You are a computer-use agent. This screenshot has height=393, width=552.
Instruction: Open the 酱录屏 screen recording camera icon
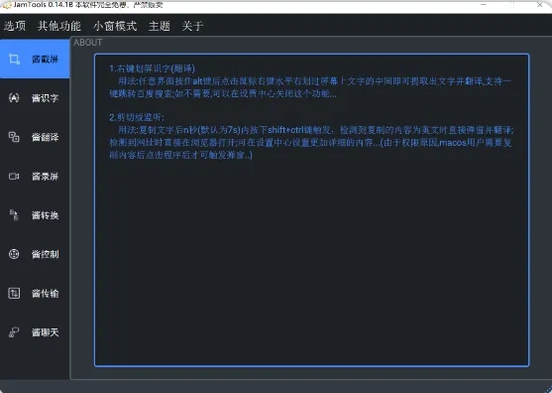coord(14,177)
